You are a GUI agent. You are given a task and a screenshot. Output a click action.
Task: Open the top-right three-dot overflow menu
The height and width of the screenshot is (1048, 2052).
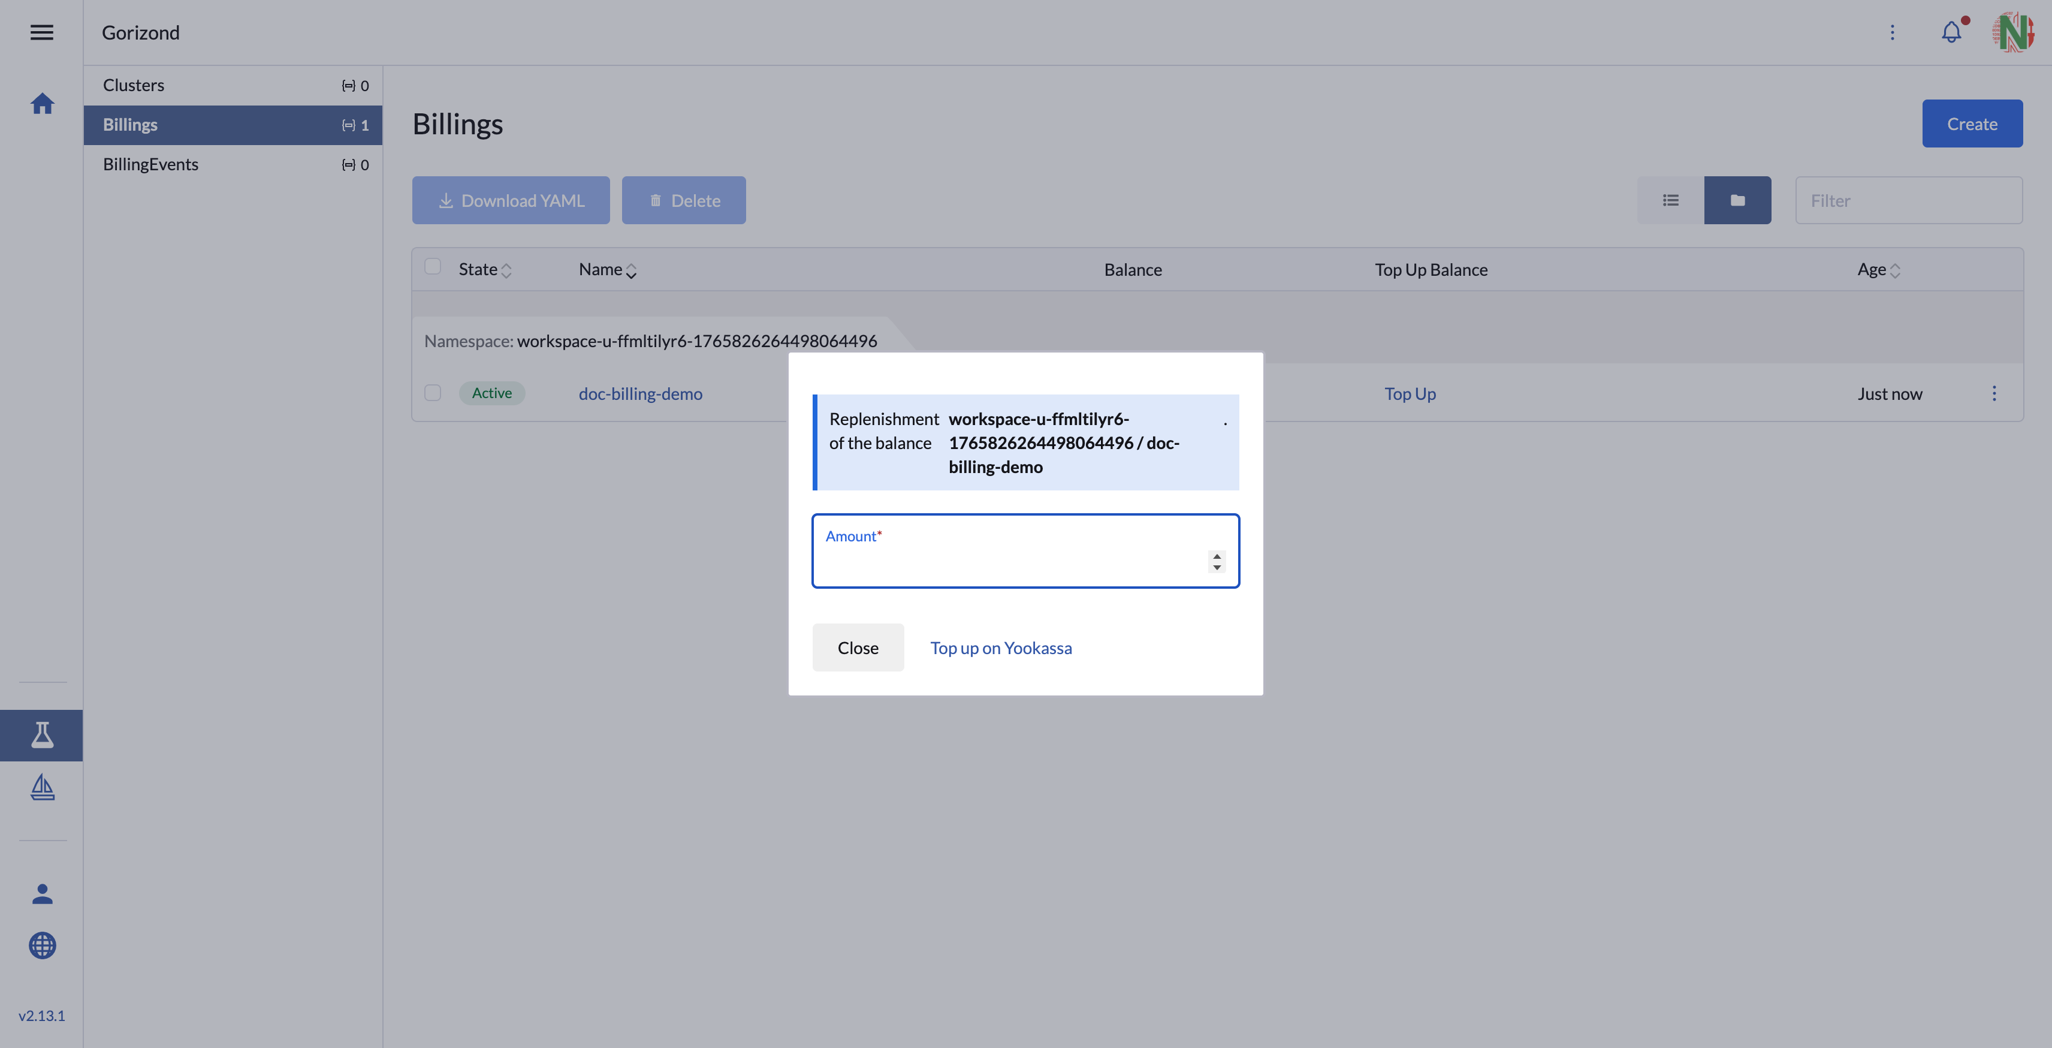1893,32
